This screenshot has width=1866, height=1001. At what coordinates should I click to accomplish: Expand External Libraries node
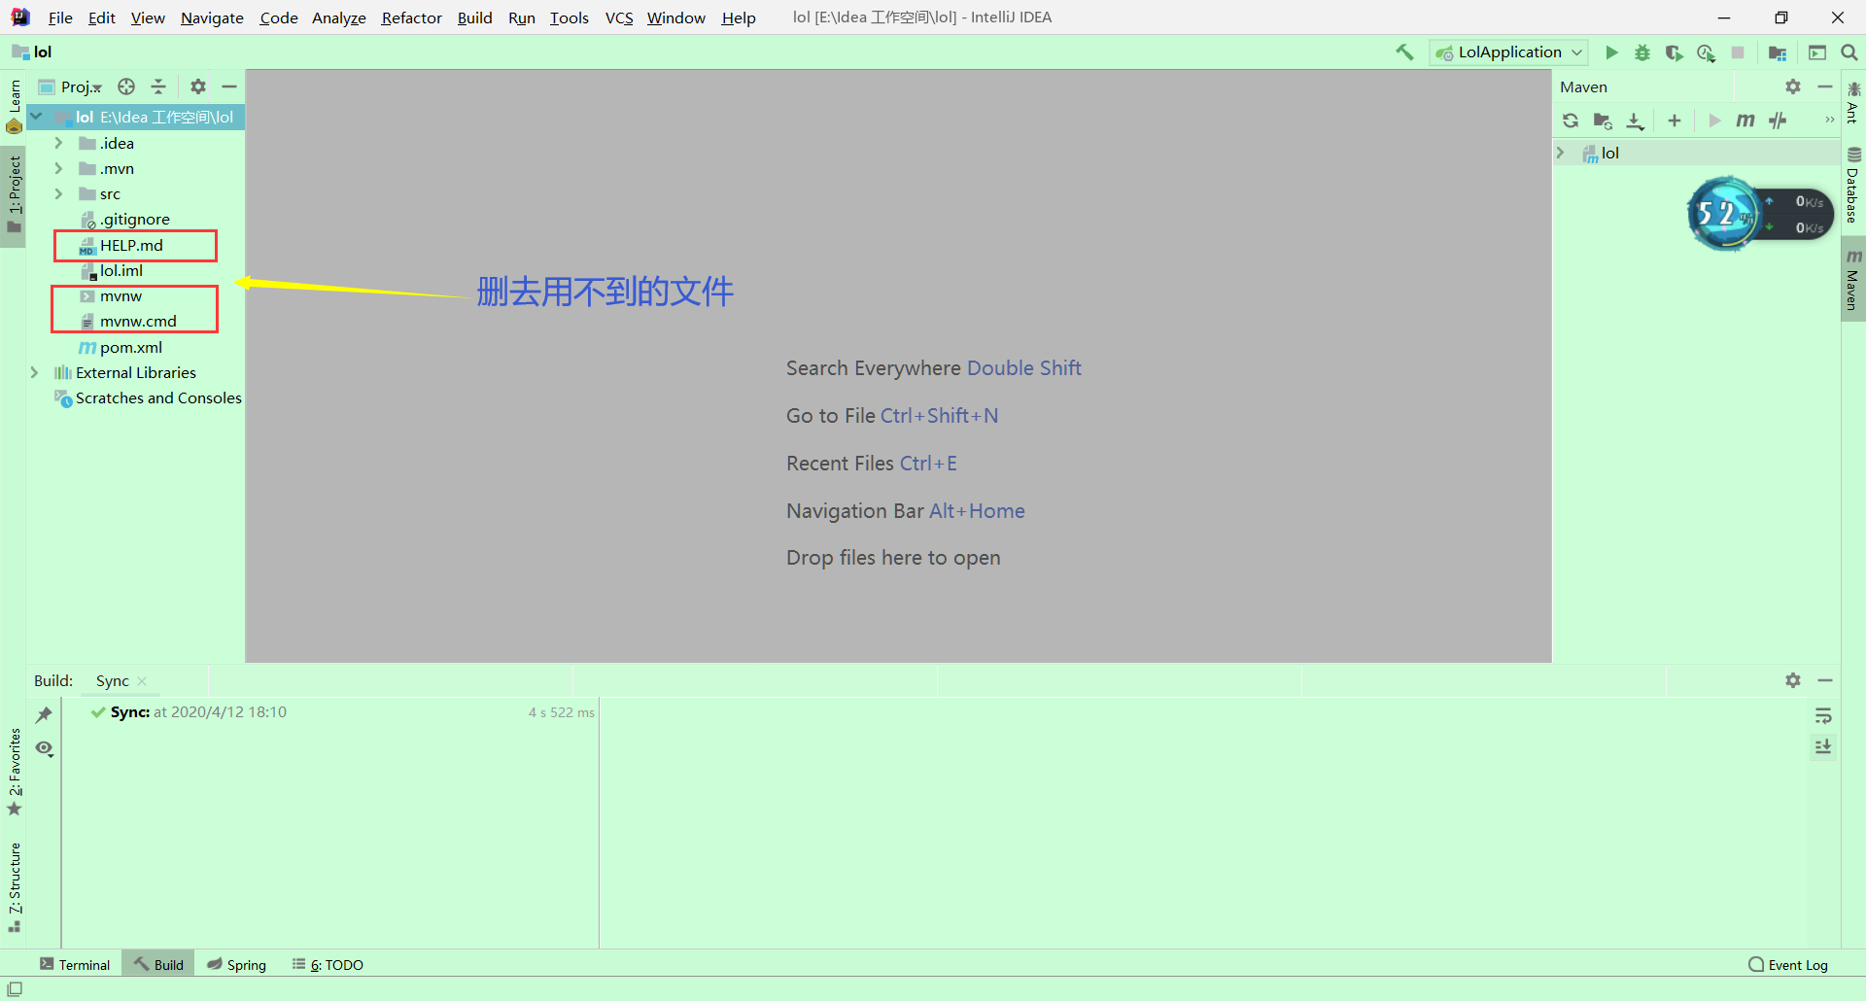(34, 372)
